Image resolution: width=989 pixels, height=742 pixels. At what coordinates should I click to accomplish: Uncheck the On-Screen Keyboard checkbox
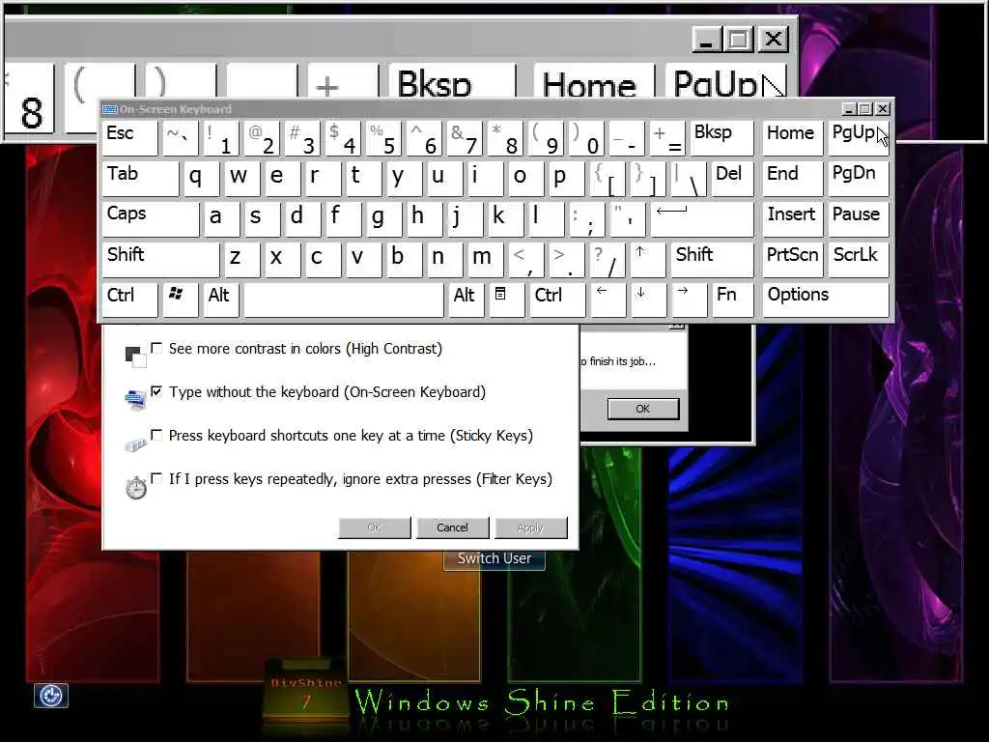pos(156,391)
